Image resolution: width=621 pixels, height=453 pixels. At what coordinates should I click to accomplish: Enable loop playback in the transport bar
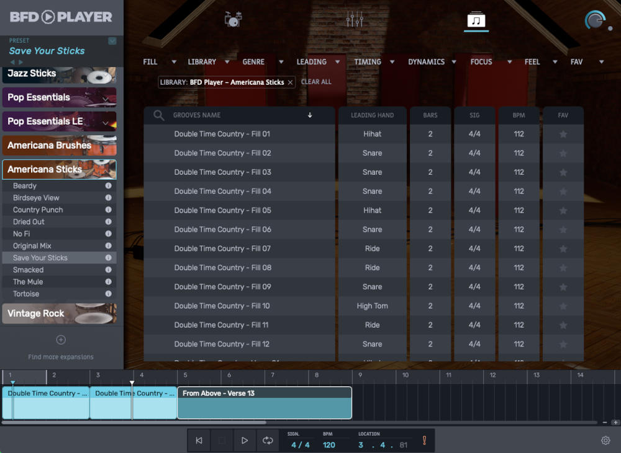click(x=268, y=440)
